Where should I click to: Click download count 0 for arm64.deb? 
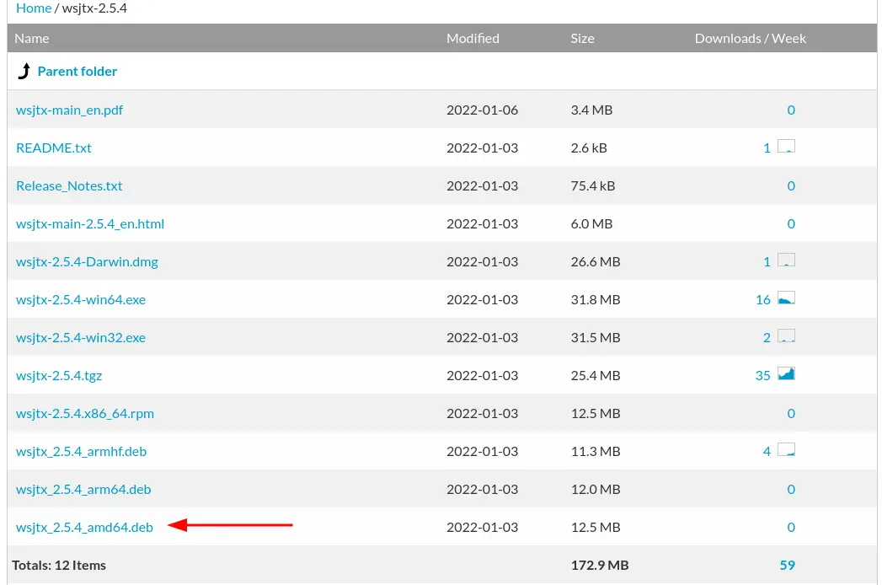791,489
